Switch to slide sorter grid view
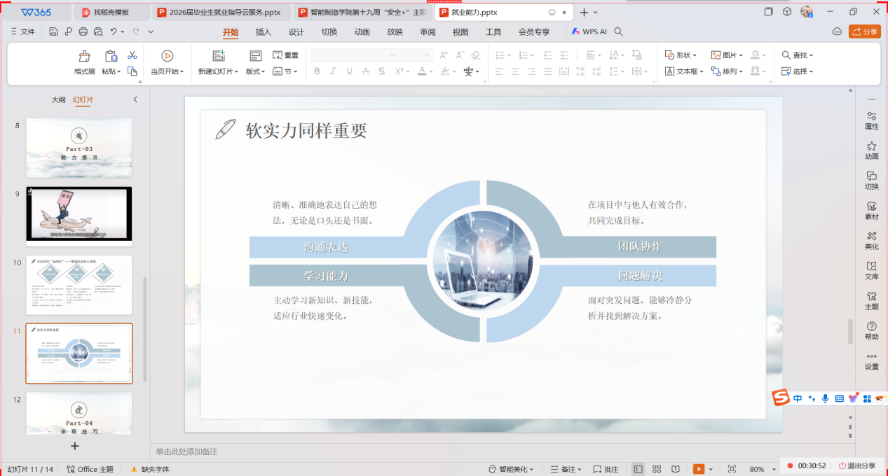Viewport: 888px width, 476px height. pos(657,469)
